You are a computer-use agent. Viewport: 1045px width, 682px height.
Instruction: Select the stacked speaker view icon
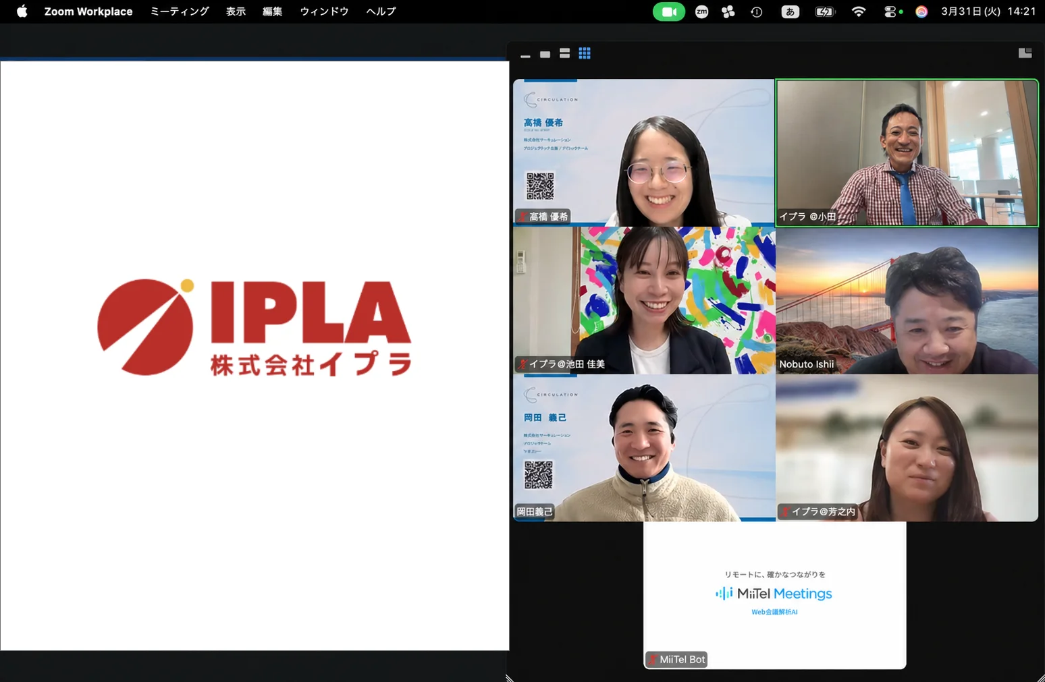tap(564, 53)
